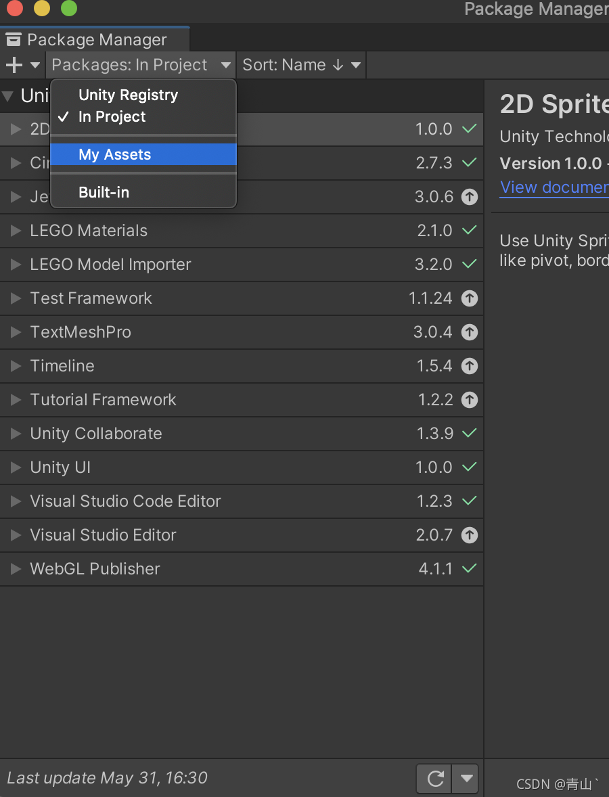Open the Packages: In Project dropdown button
This screenshot has height=797, width=609.
[x=141, y=65]
